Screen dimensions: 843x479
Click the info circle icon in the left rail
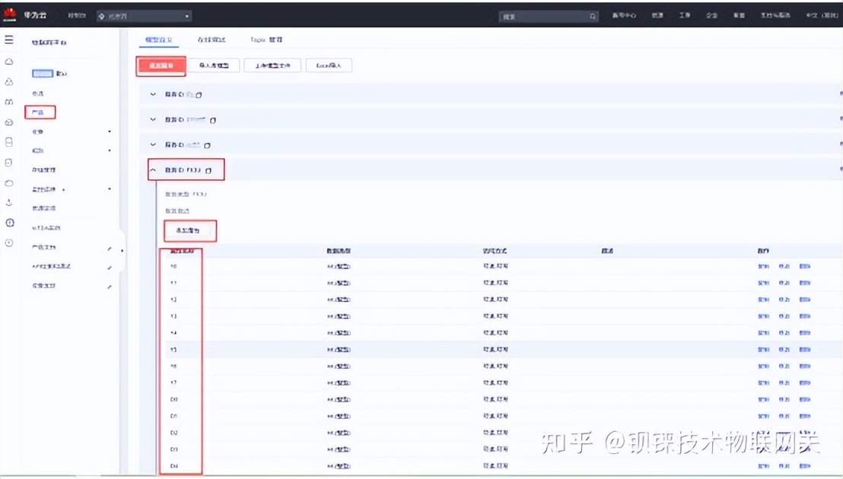tap(9, 224)
